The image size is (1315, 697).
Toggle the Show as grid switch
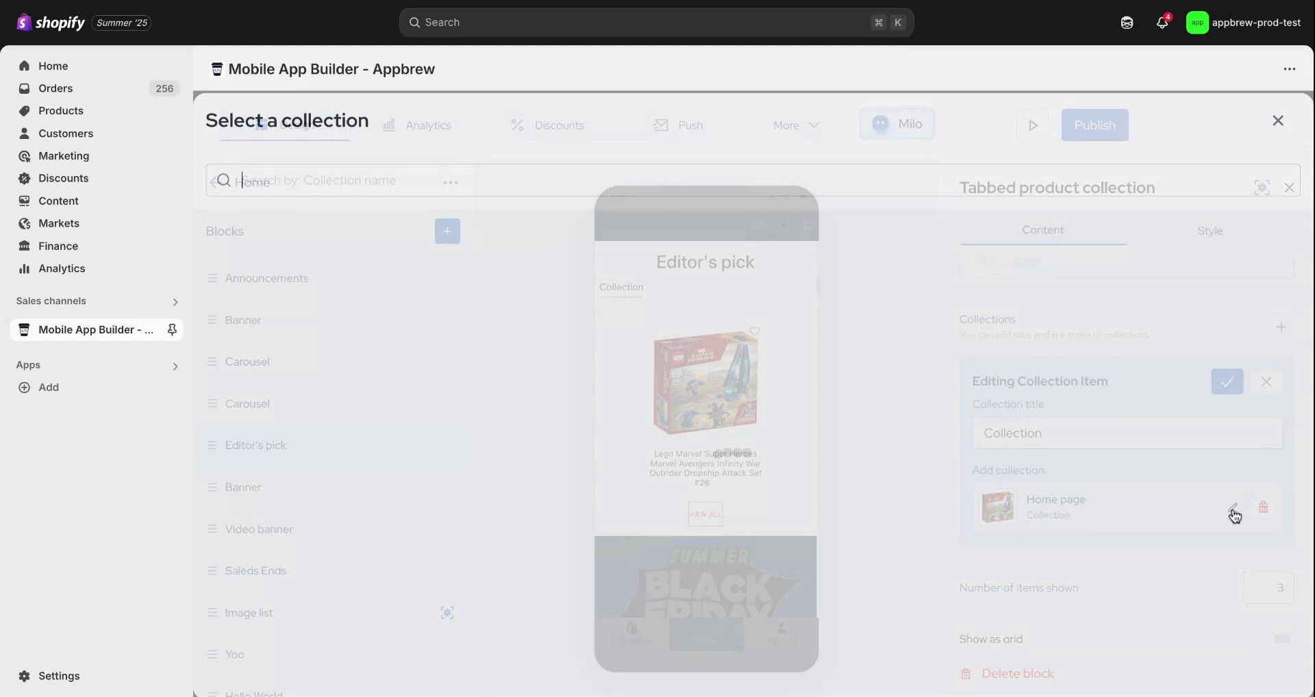coord(1281,639)
